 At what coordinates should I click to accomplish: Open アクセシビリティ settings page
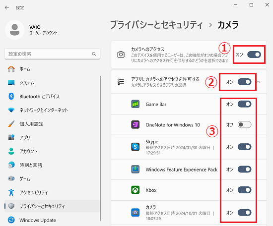click(52, 192)
